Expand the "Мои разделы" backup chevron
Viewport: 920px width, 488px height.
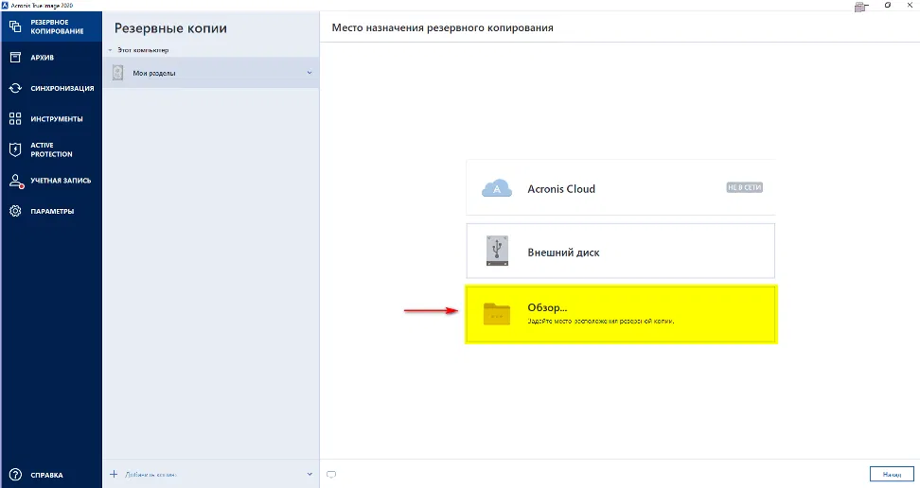point(310,73)
